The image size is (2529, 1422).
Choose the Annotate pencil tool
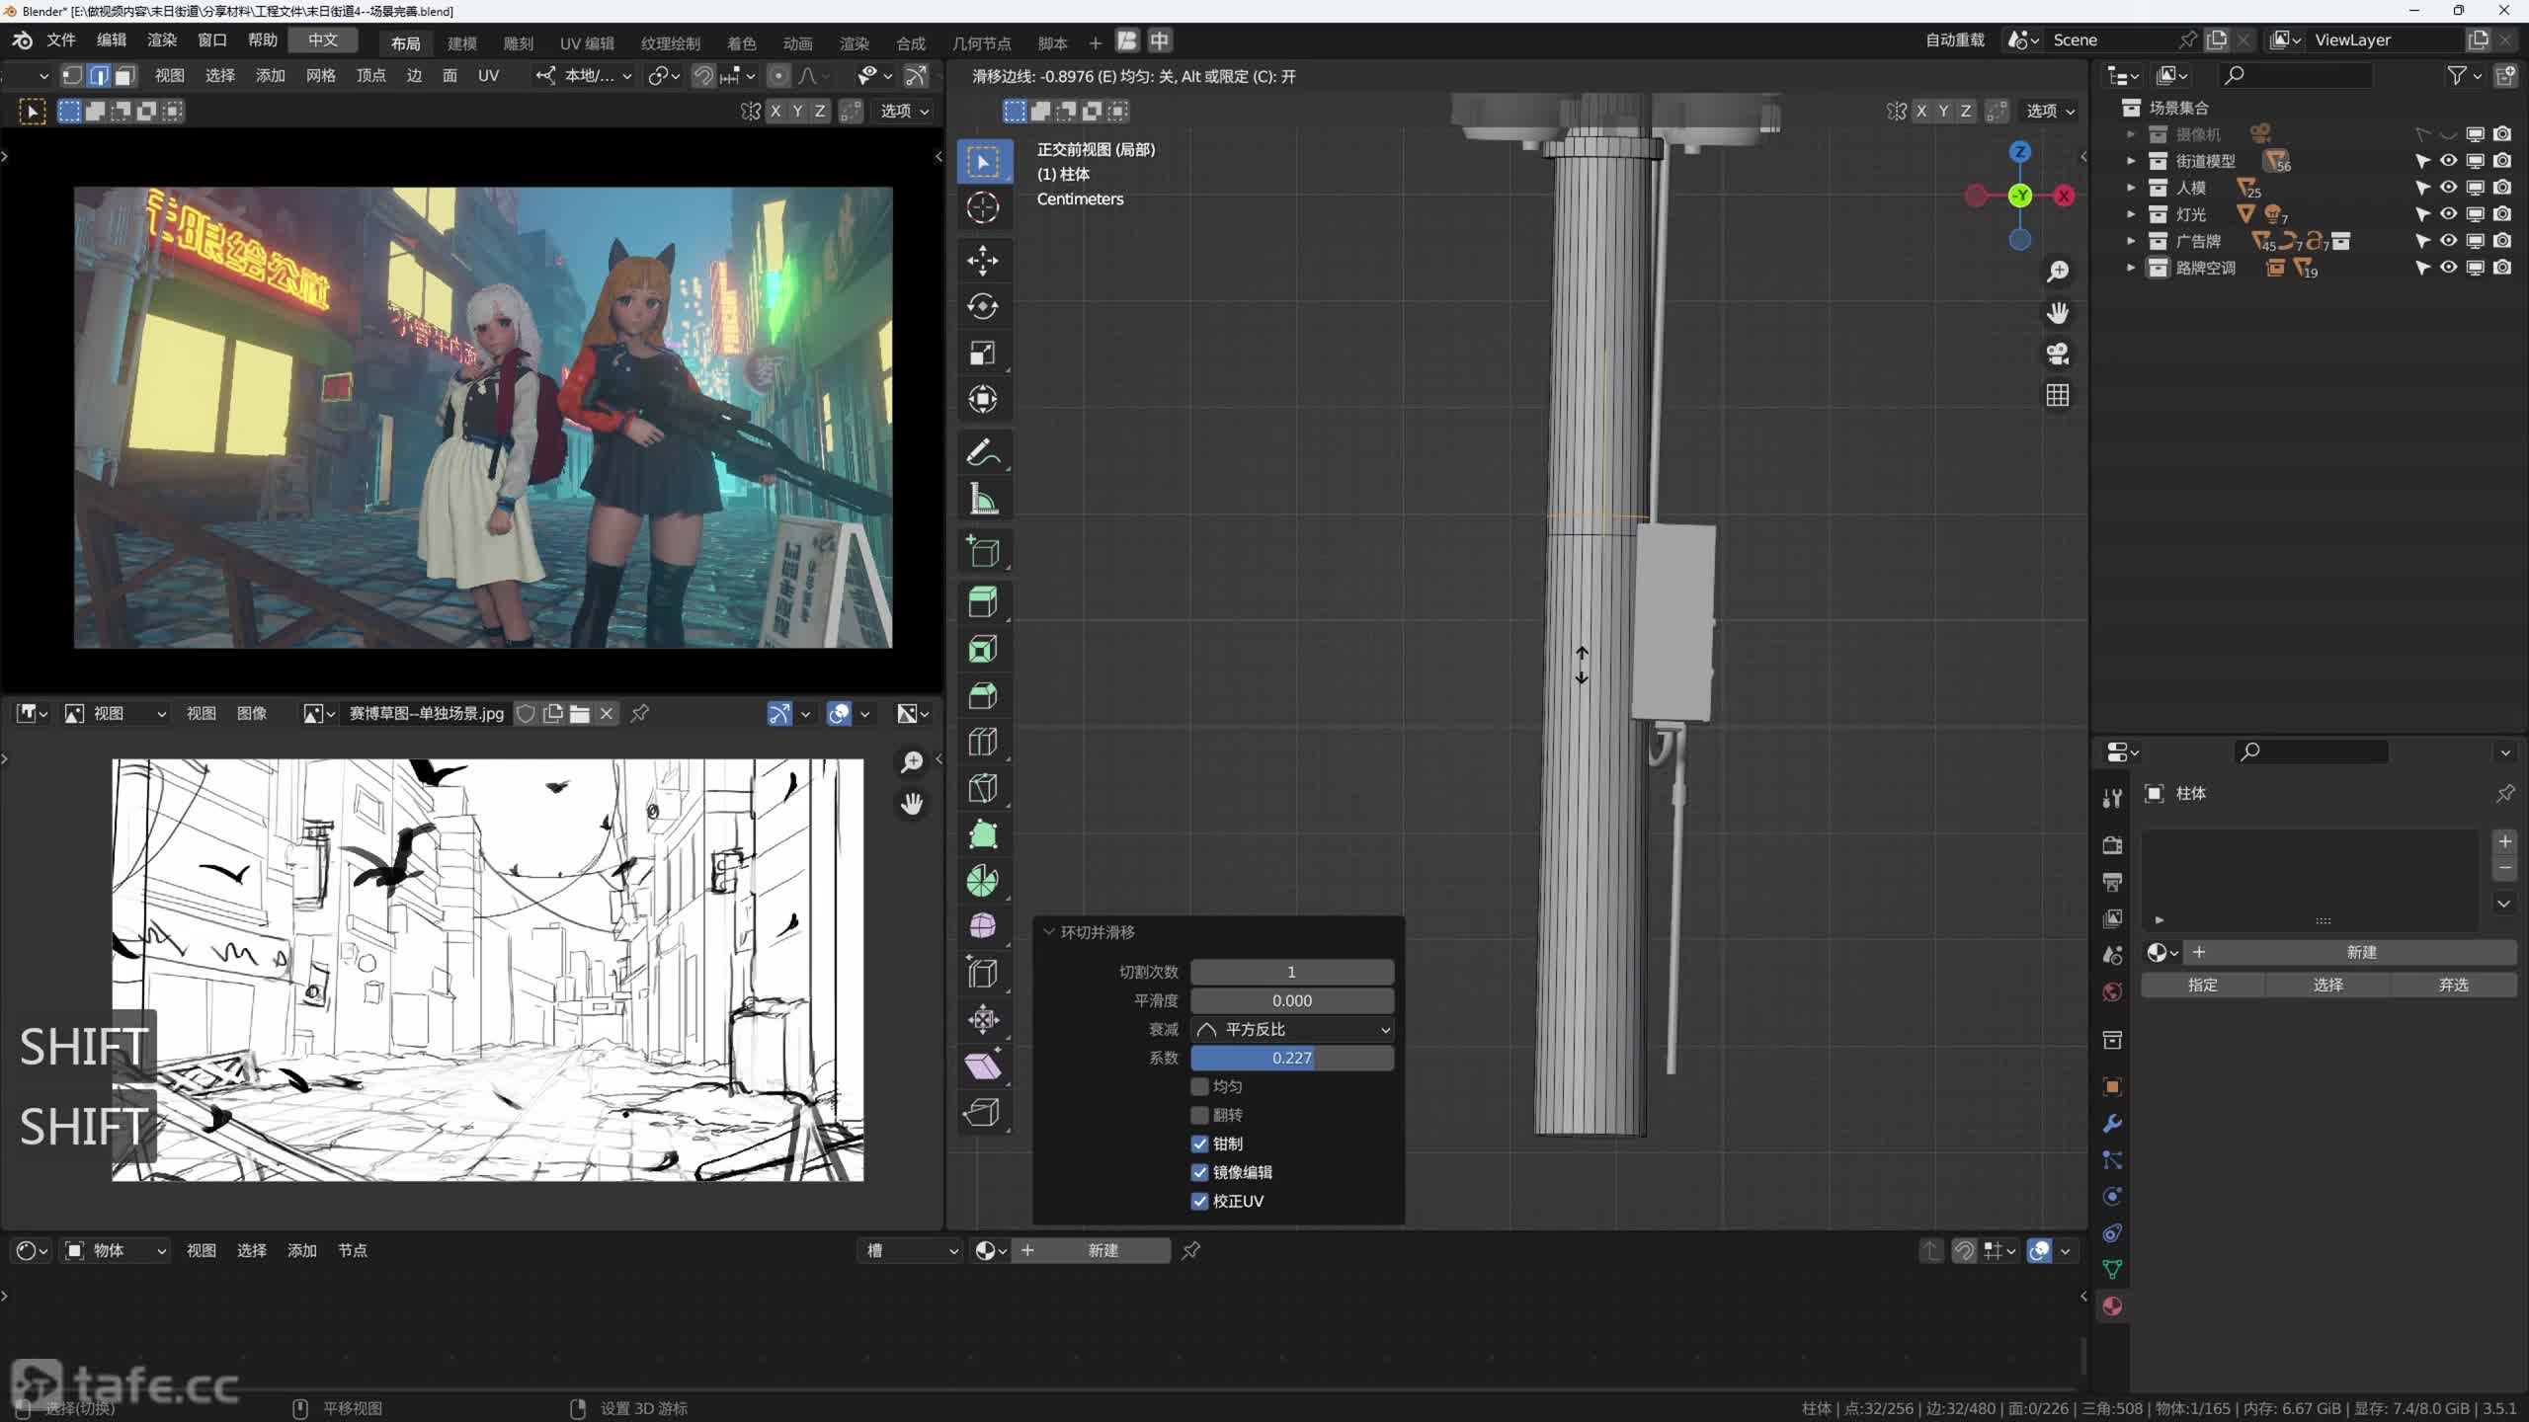pyautogui.click(x=983, y=453)
